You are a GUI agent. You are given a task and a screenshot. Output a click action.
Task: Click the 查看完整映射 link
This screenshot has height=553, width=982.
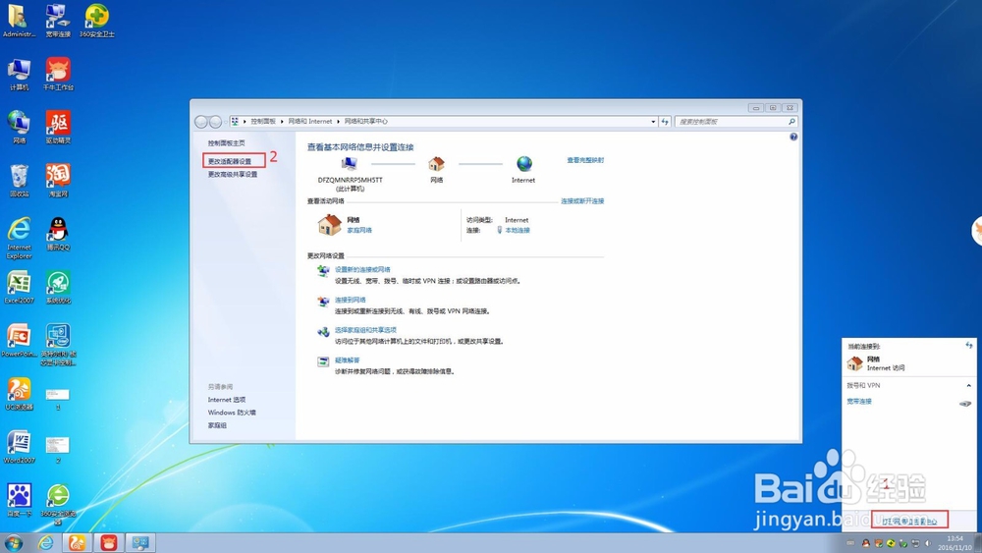(585, 160)
